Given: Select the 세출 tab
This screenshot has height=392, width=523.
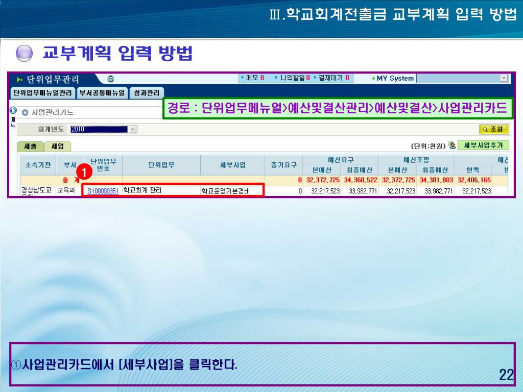Looking at the screenshot, I should (x=30, y=146).
